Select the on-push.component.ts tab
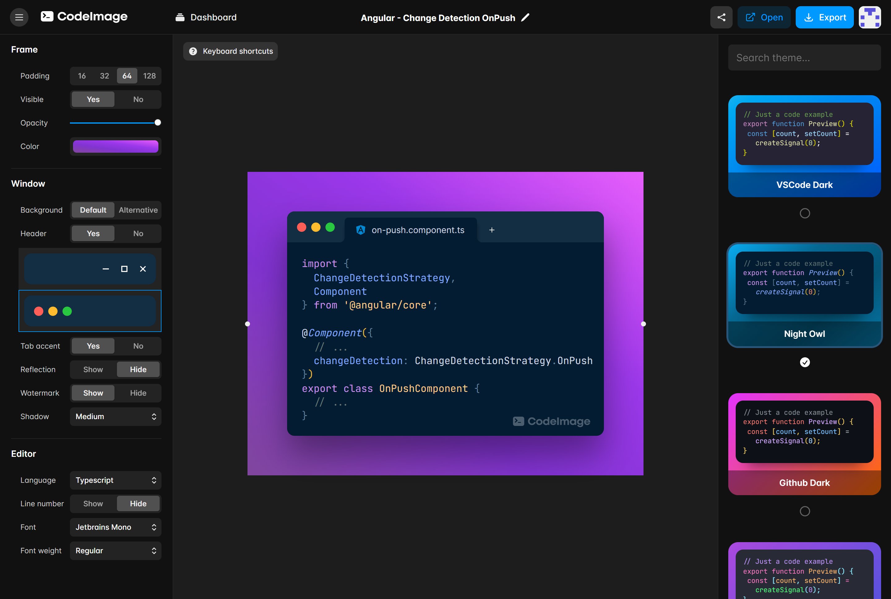 coord(418,230)
